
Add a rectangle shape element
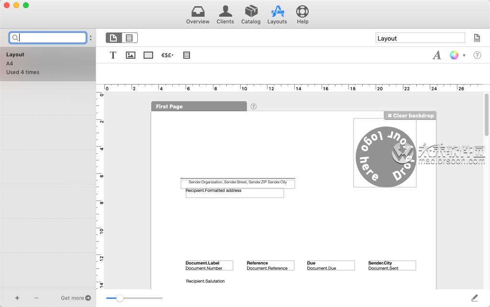[148, 55]
